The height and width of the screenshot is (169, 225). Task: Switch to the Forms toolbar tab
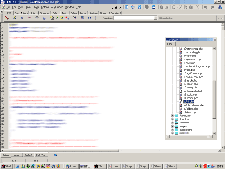point(83,13)
